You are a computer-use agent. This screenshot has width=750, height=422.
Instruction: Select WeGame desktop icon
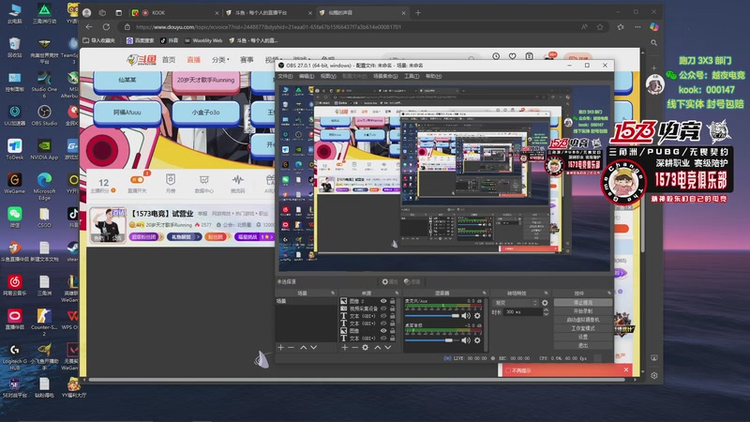click(x=14, y=183)
